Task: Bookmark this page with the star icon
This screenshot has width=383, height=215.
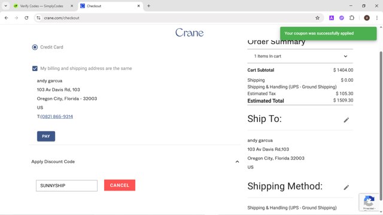Action: tap(317, 18)
